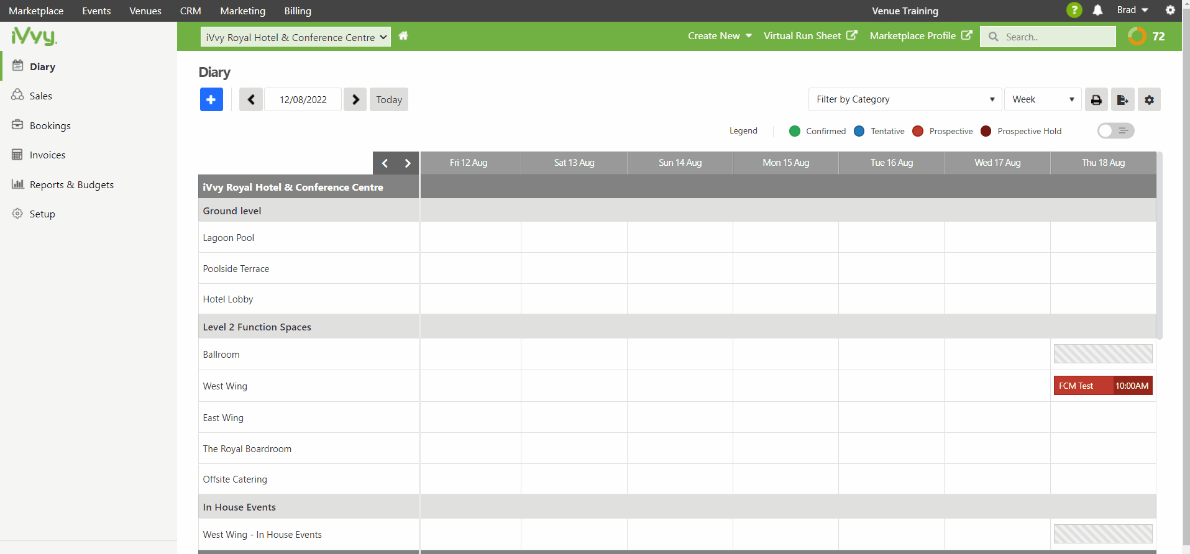The height and width of the screenshot is (554, 1190).
Task: Toggle the legend view switch
Action: coord(1116,130)
